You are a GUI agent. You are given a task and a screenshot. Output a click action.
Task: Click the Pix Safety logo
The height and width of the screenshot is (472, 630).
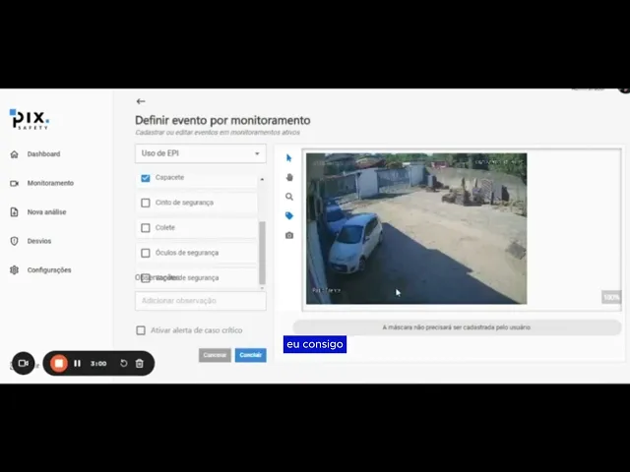click(30, 119)
